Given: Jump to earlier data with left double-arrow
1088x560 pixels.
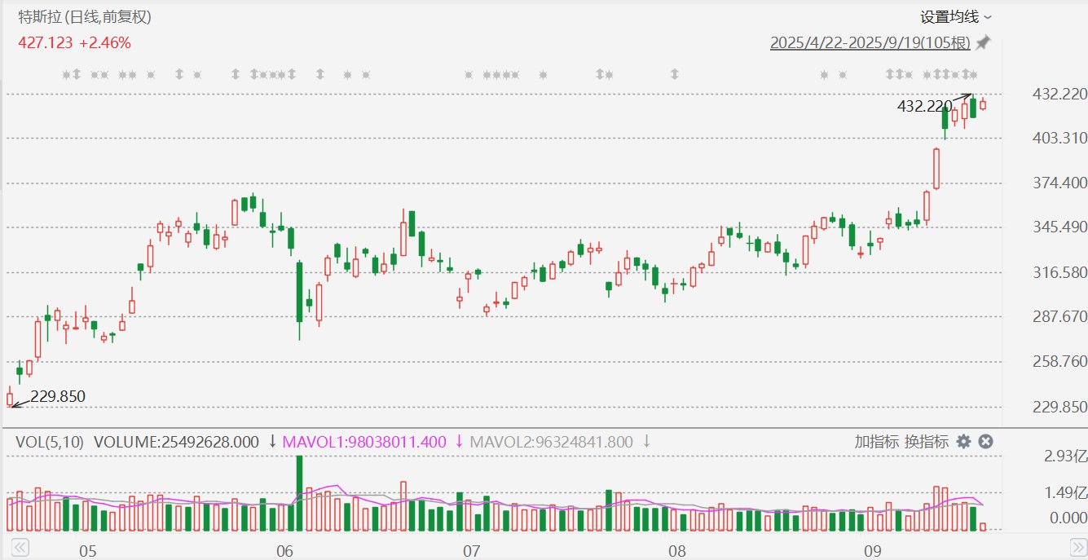Looking at the screenshot, I should point(20,546).
